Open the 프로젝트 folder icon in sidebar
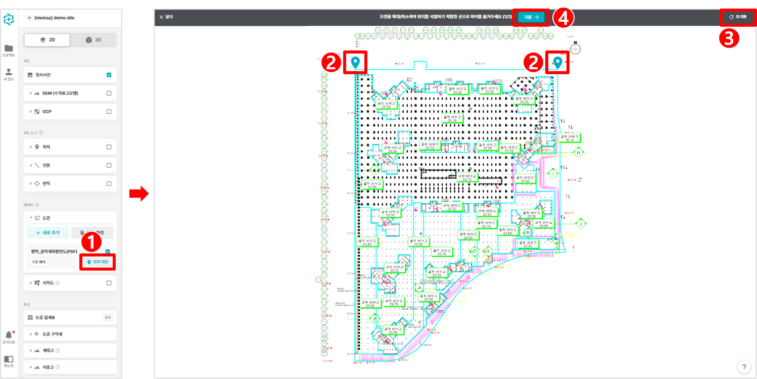 tap(9, 49)
